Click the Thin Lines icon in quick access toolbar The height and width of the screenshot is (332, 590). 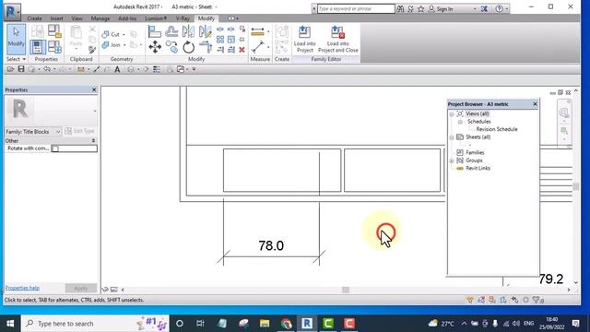coord(157,69)
